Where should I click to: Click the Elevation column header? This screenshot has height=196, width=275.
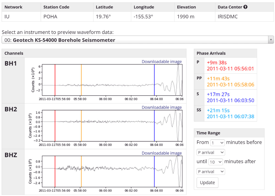[x=186, y=7]
